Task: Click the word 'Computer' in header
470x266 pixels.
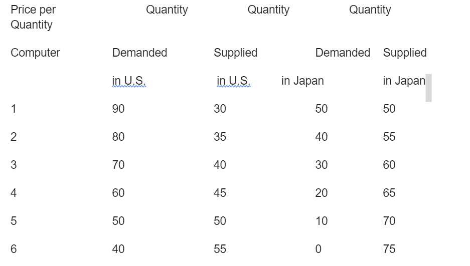Action: [36, 53]
